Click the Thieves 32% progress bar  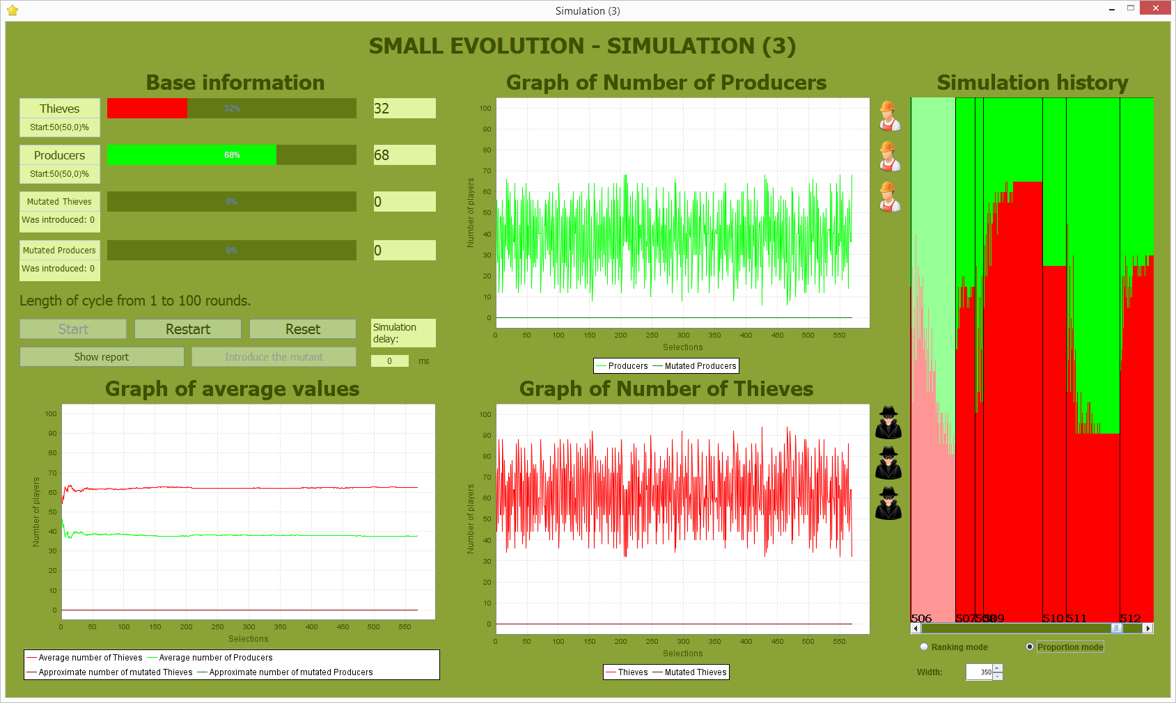pyautogui.click(x=232, y=109)
